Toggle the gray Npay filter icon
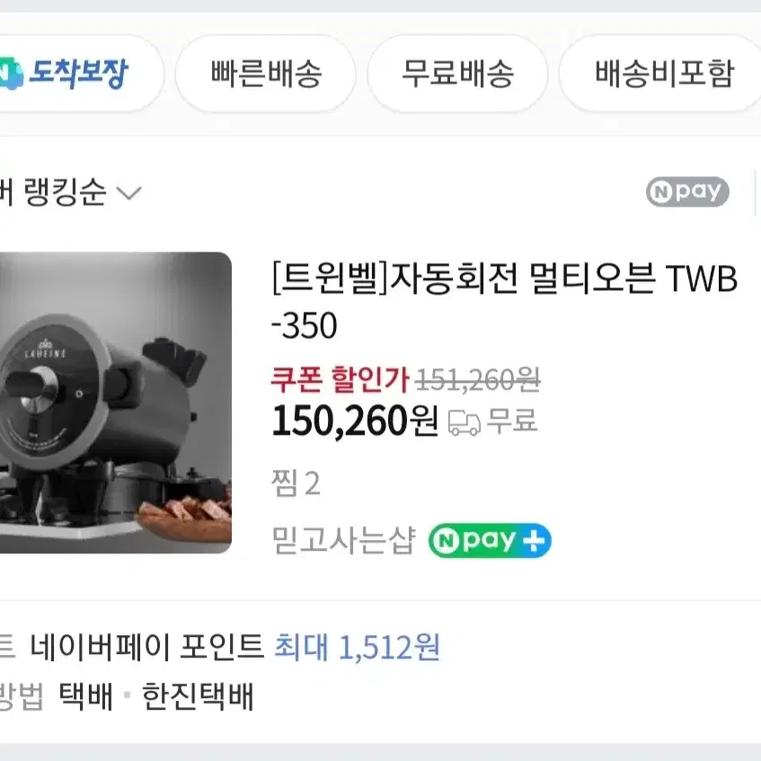The image size is (761, 761). coord(687,191)
